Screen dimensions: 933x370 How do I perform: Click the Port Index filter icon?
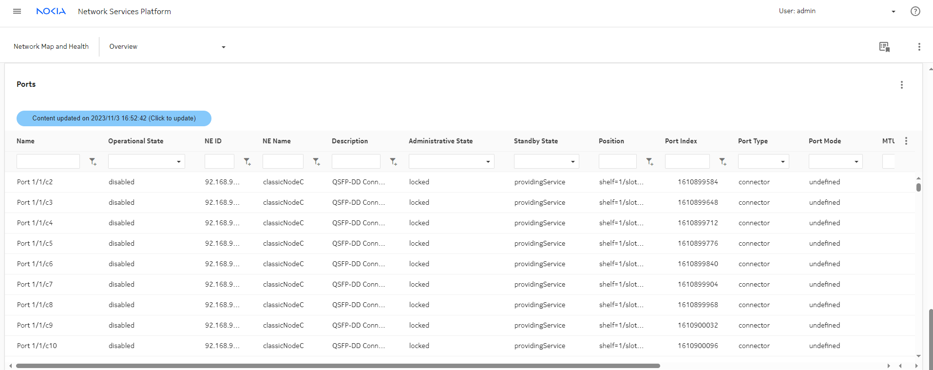[723, 161]
